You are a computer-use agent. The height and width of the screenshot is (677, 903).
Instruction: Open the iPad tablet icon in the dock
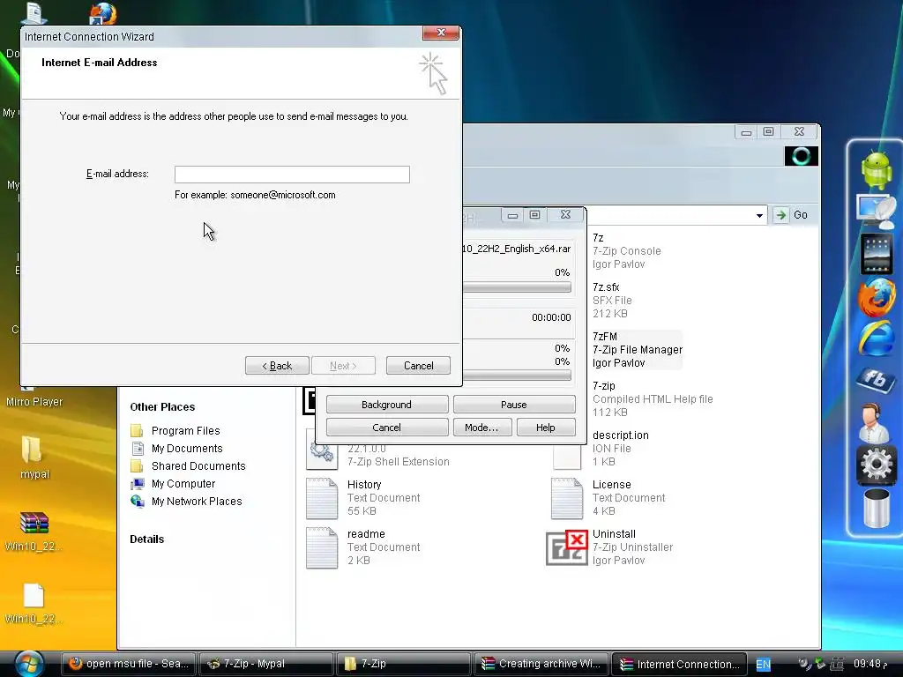tap(876, 253)
